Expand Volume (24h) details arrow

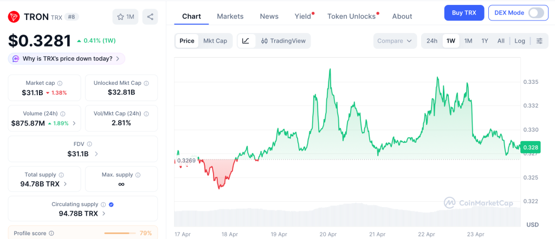point(74,123)
